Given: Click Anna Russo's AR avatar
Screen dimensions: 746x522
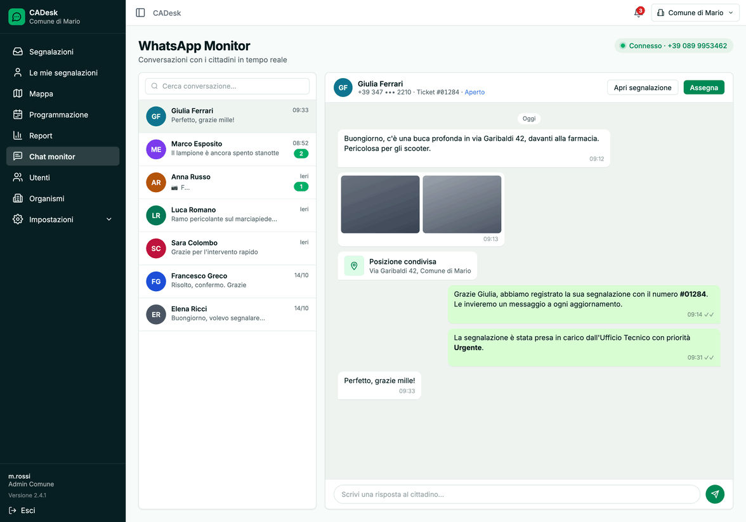Looking at the screenshot, I should point(156,182).
